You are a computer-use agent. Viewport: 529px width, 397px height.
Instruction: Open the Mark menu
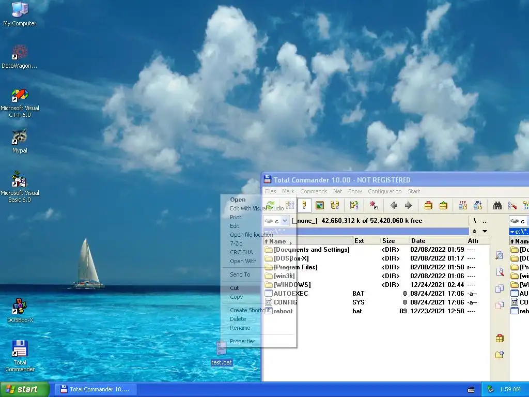(288, 191)
